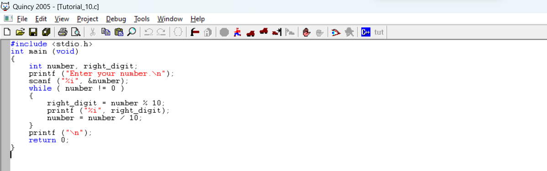Click the "number = number / 10;" line
The image size is (547, 171).
pyautogui.click(x=95, y=118)
